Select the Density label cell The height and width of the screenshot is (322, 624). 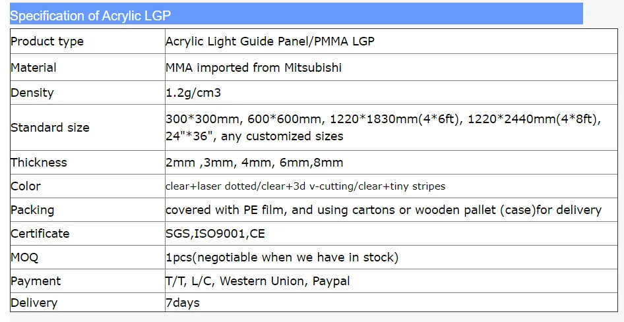pyautogui.click(x=88, y=92)
